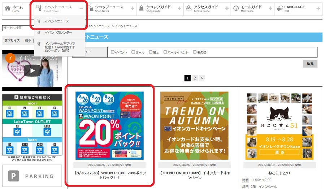Open the ショップニュース Shop News menu
This screenshot has height=189, width=325.
109,9
